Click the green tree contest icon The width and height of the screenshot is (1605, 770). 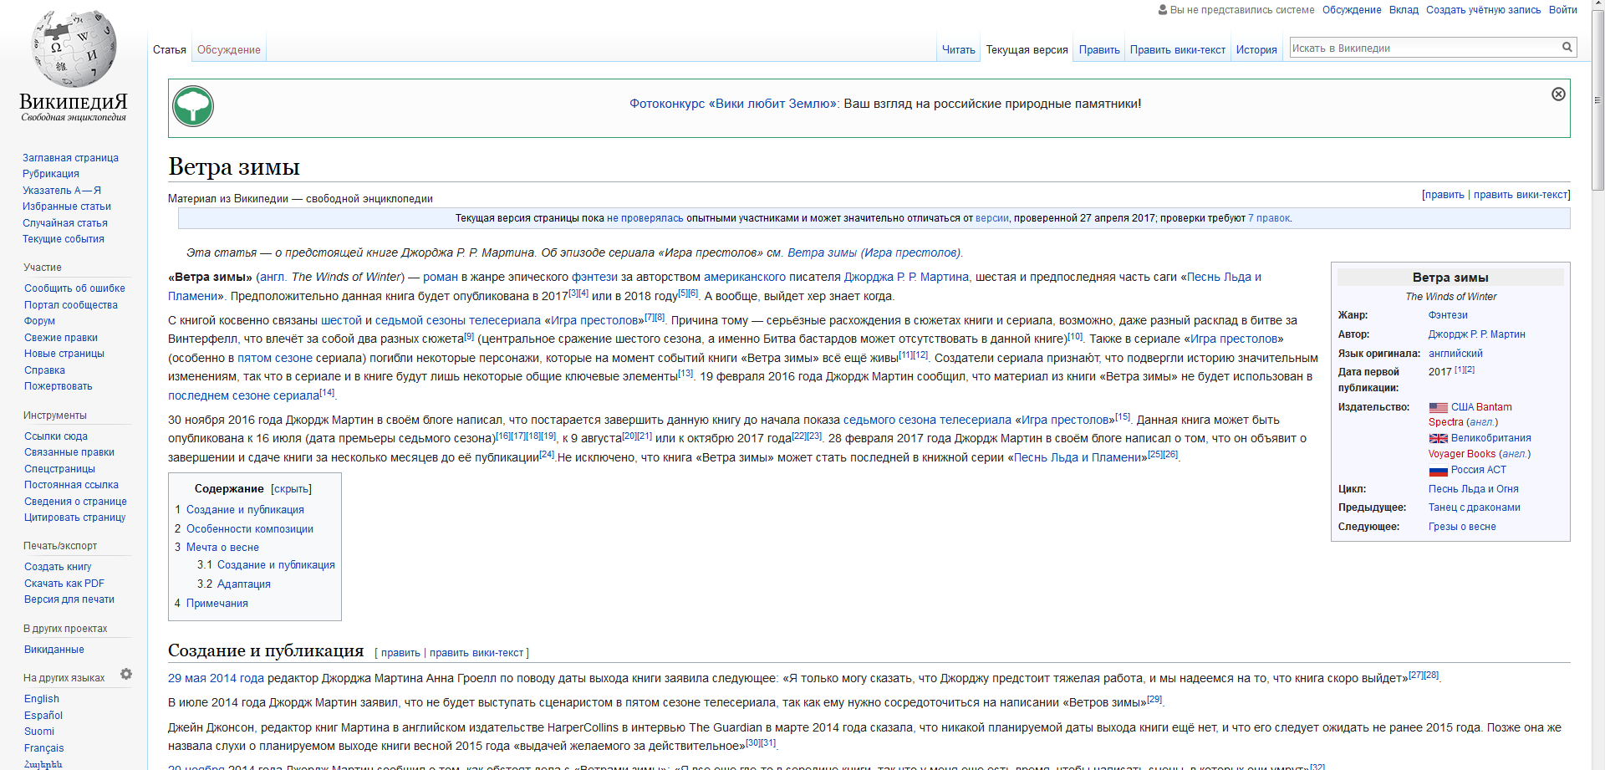coord(193,106)
